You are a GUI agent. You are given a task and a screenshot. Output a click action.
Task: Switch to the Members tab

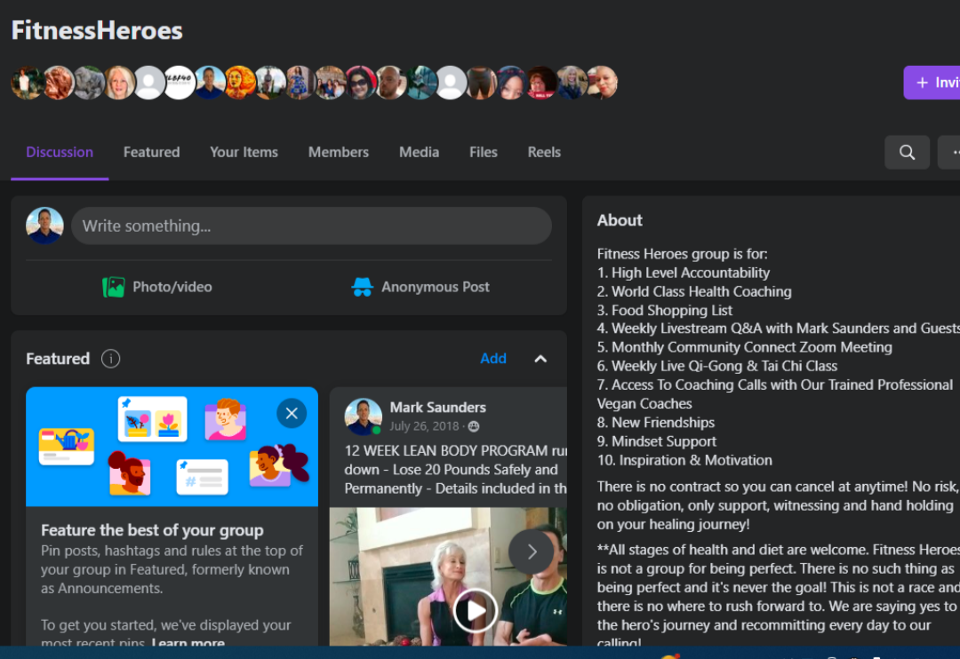click(x=338, y=152)
